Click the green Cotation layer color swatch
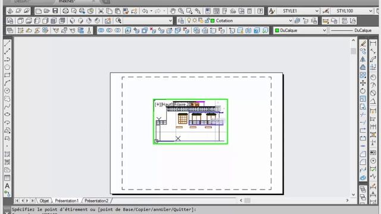The height and width of the screenshot is (214, 381). [213, 21]
